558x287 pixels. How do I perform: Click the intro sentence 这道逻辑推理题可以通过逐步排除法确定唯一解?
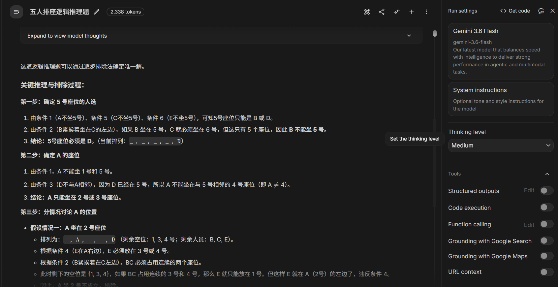coord(82,67)
